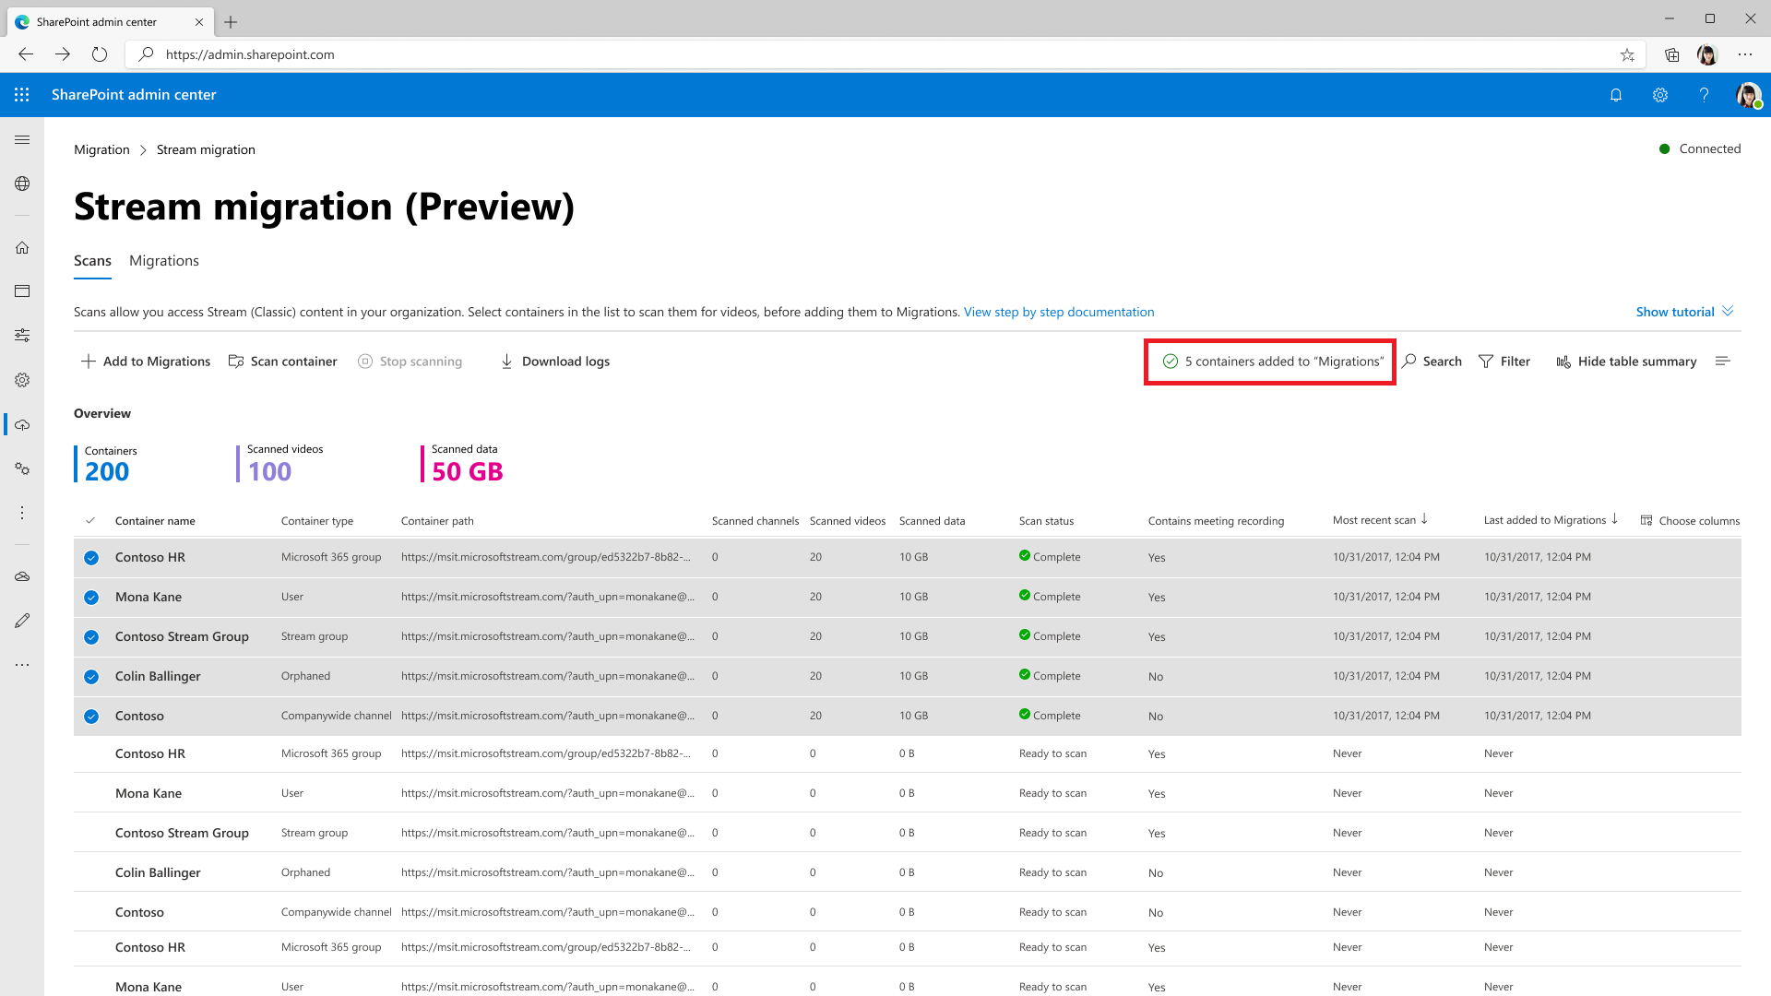
Task: Click the Connected status indicator
Action: pos(1699,148)
